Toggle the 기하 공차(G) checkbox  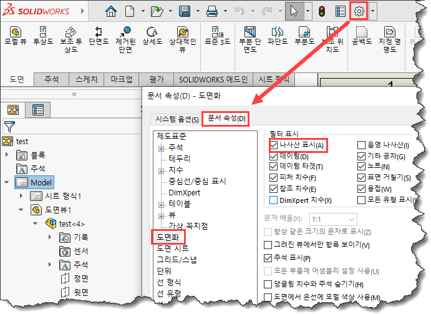coord(362,156)
